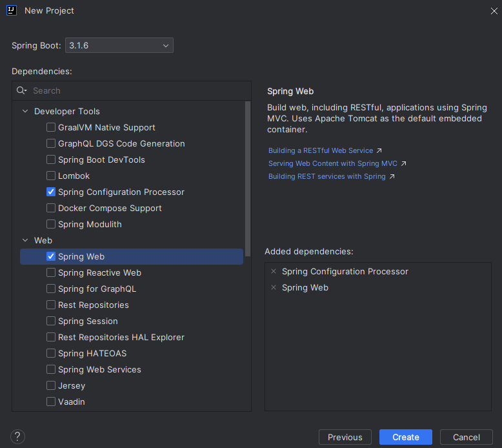Check the Spring Modulith box

[x=51, y=224]
